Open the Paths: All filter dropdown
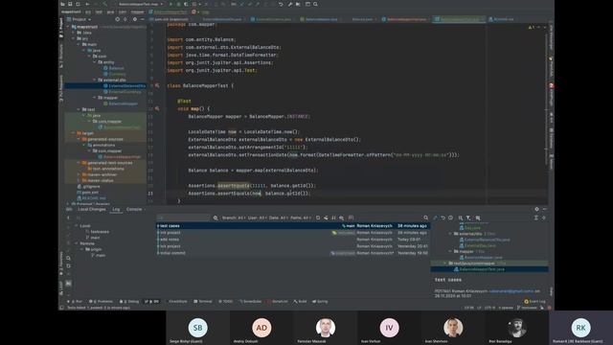Screen dimensions: 613x345 (300, 218)
